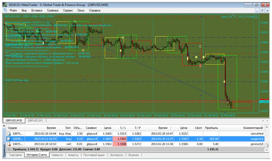Switch to the GBPUSD,M1 chart tab
This screenshot has width=272, height=161.
coord(35,121)
